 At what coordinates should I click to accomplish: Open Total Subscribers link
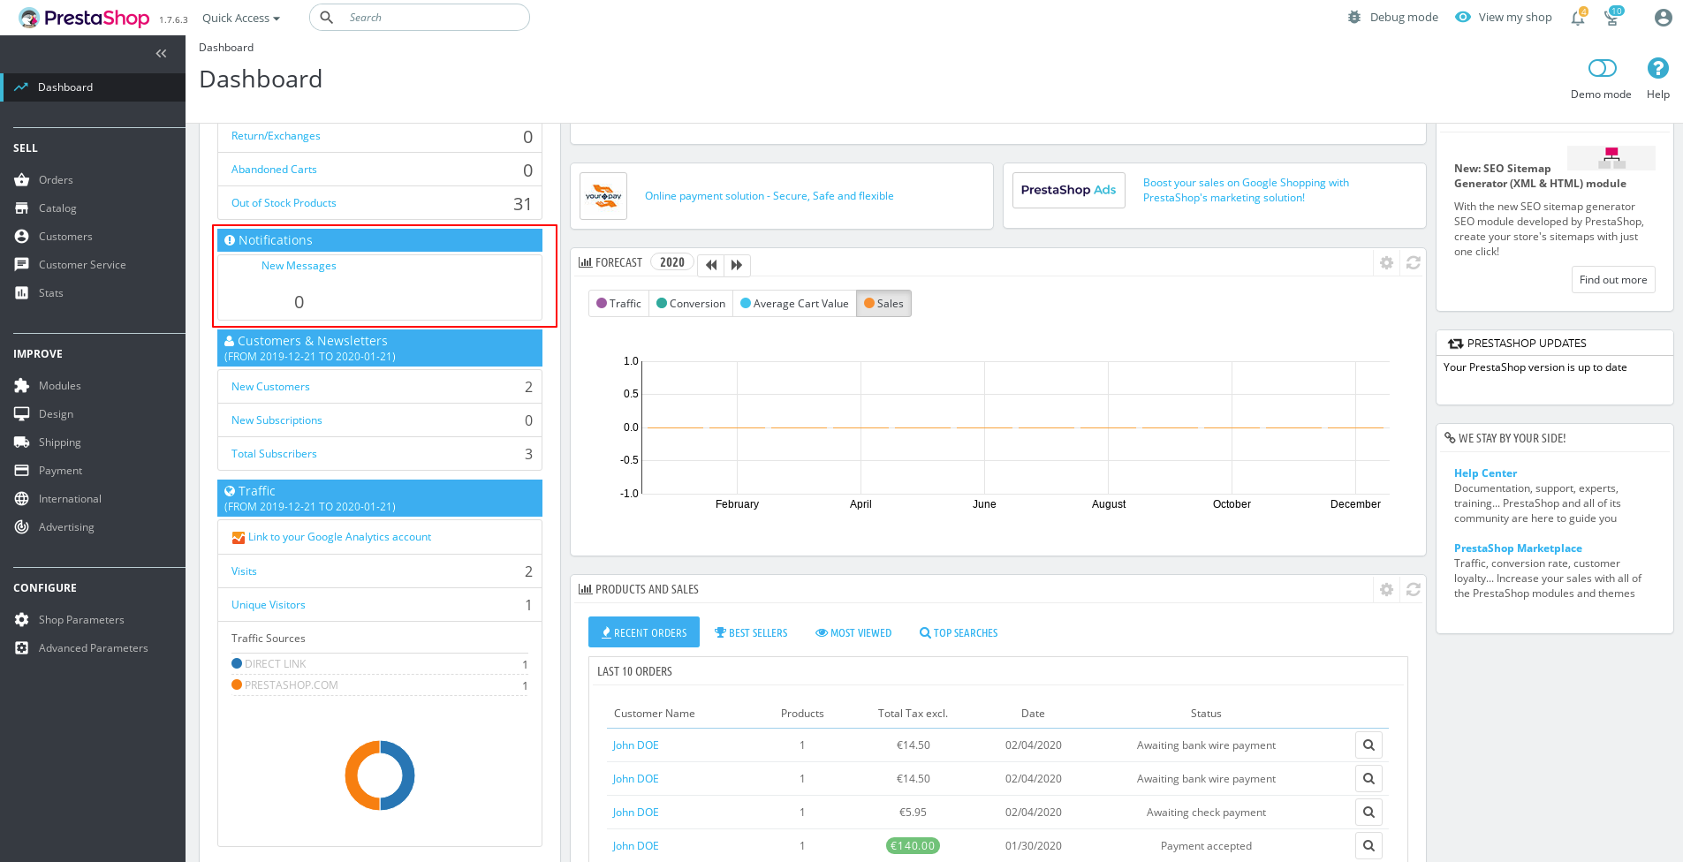(274, 454)
